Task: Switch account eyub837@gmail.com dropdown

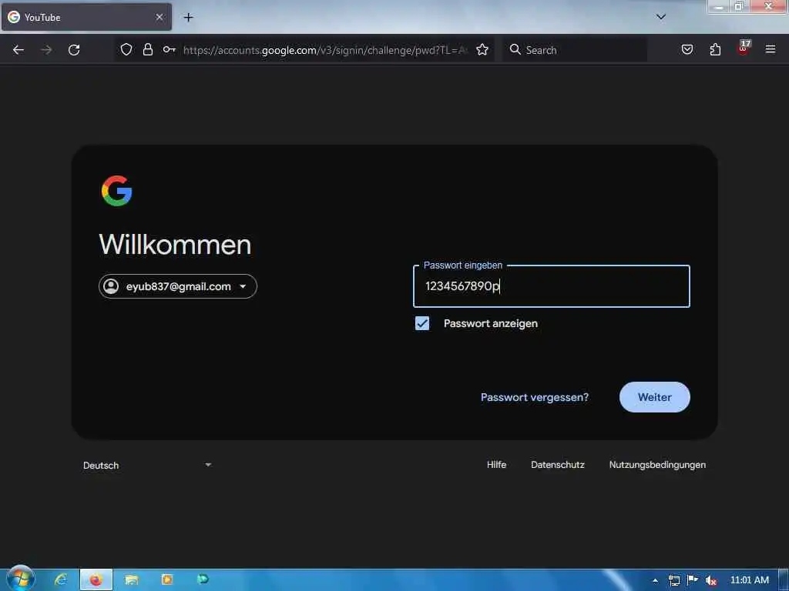Action: tap(178, 286)
